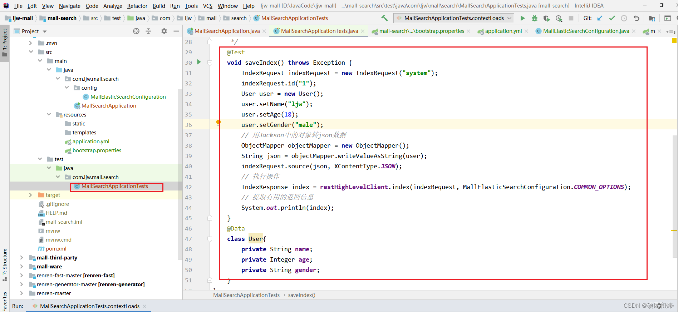Image resolution: width=678 pixels, height=312 pixels.
Task: Select MallSearchApplication in project tree
Action: tap(109, 106)
